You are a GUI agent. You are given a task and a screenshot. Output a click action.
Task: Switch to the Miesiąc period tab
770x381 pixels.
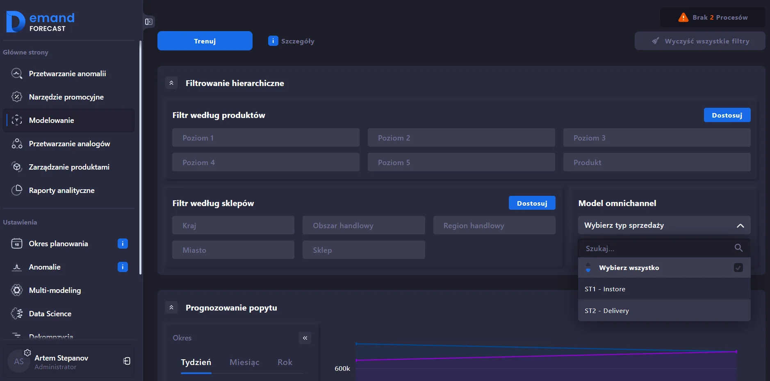tap(244, 362)
